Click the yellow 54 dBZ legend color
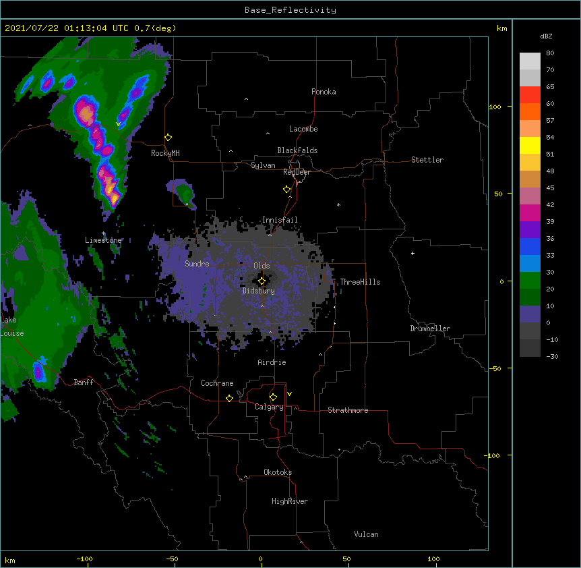581x568 pixels. tap(530, 145)
